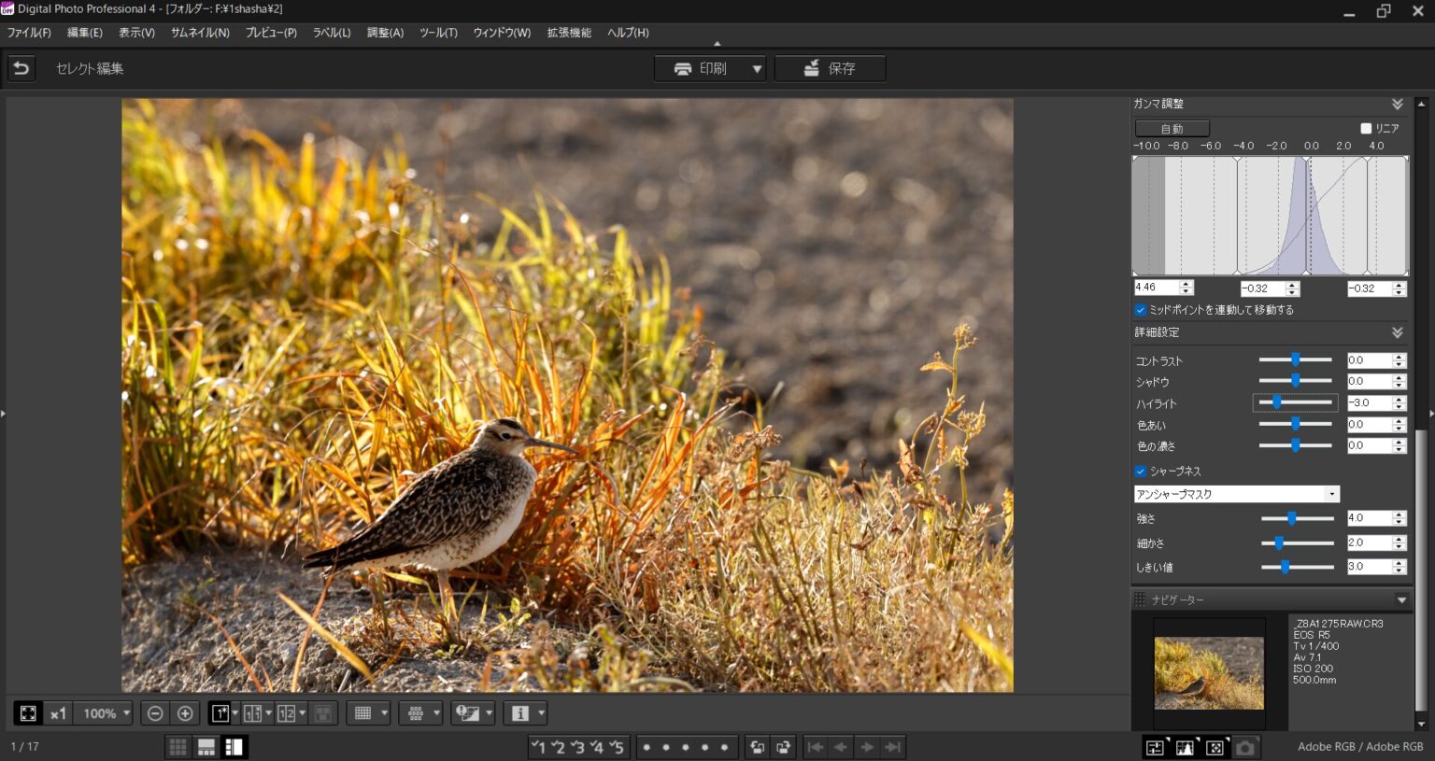1435x761 pixels.
Task: Open the 調整(A) menu
Action: tap(385, 33)
